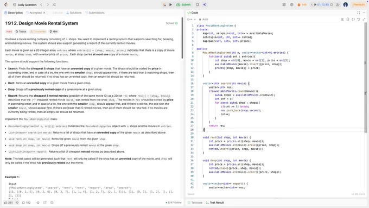
Task: Reveal the Hint
Action: (x=53, y=31)
